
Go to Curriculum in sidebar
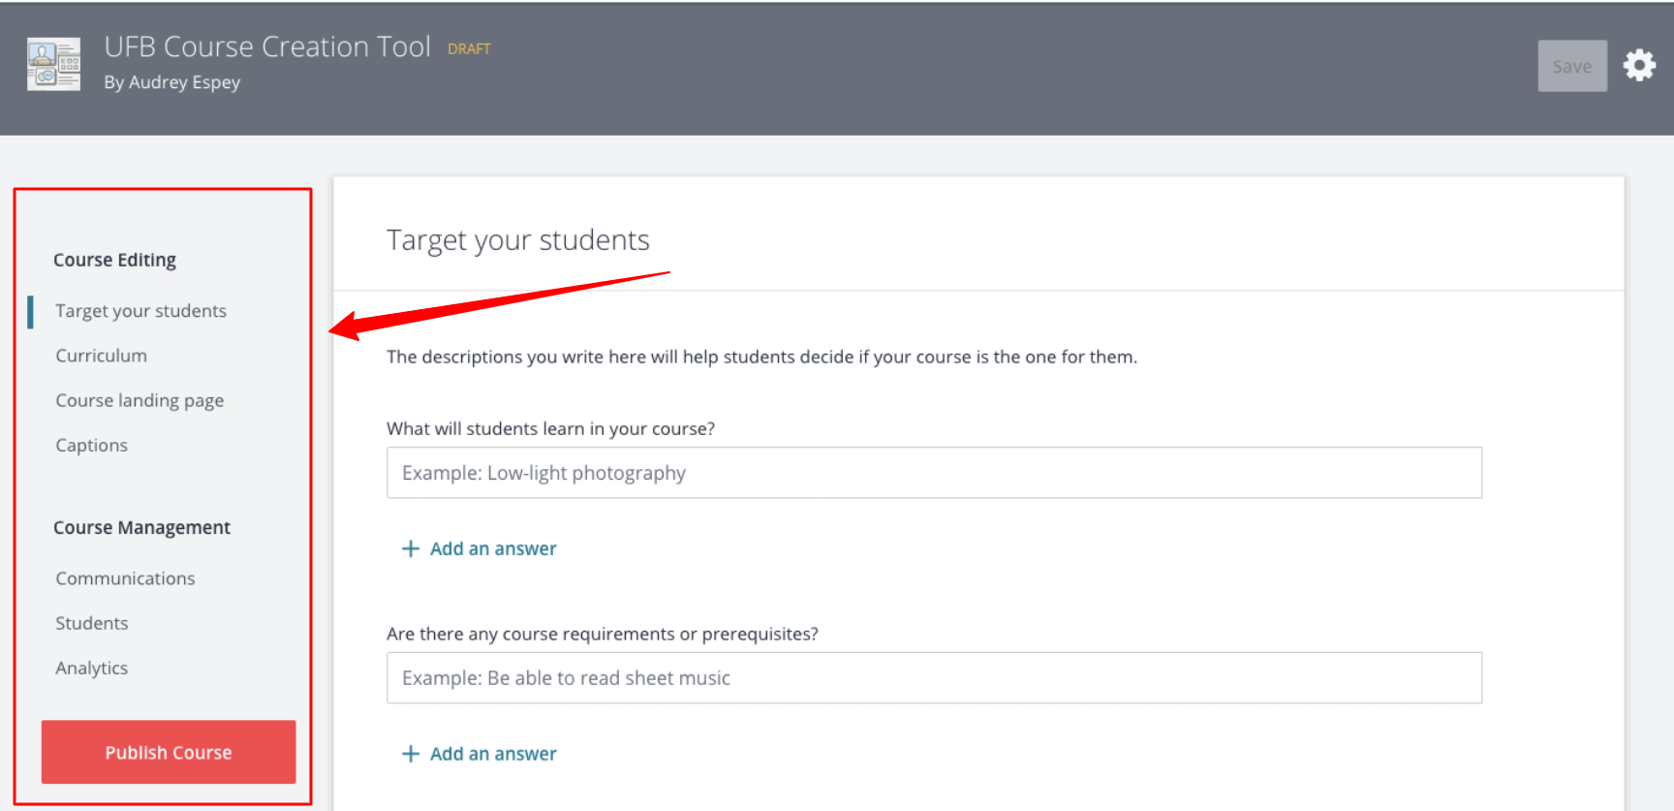(101, 356)
